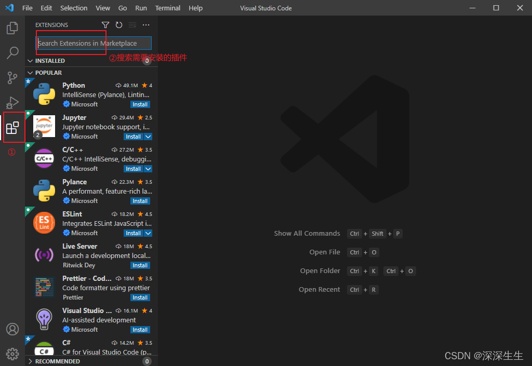Image resolution: width=532 pixels, height=366 pixels.
Task: Click the Python extension title
Action: point(74,85)
